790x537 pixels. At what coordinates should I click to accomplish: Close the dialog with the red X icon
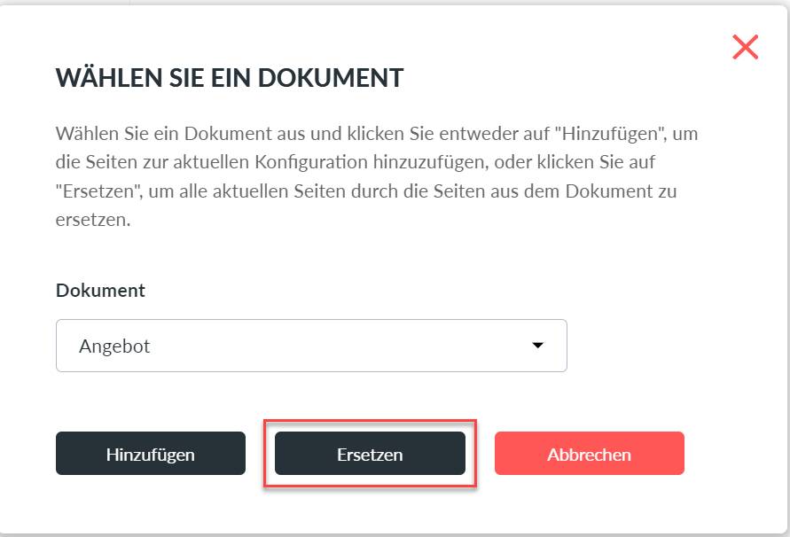click(x=745, y=47)
